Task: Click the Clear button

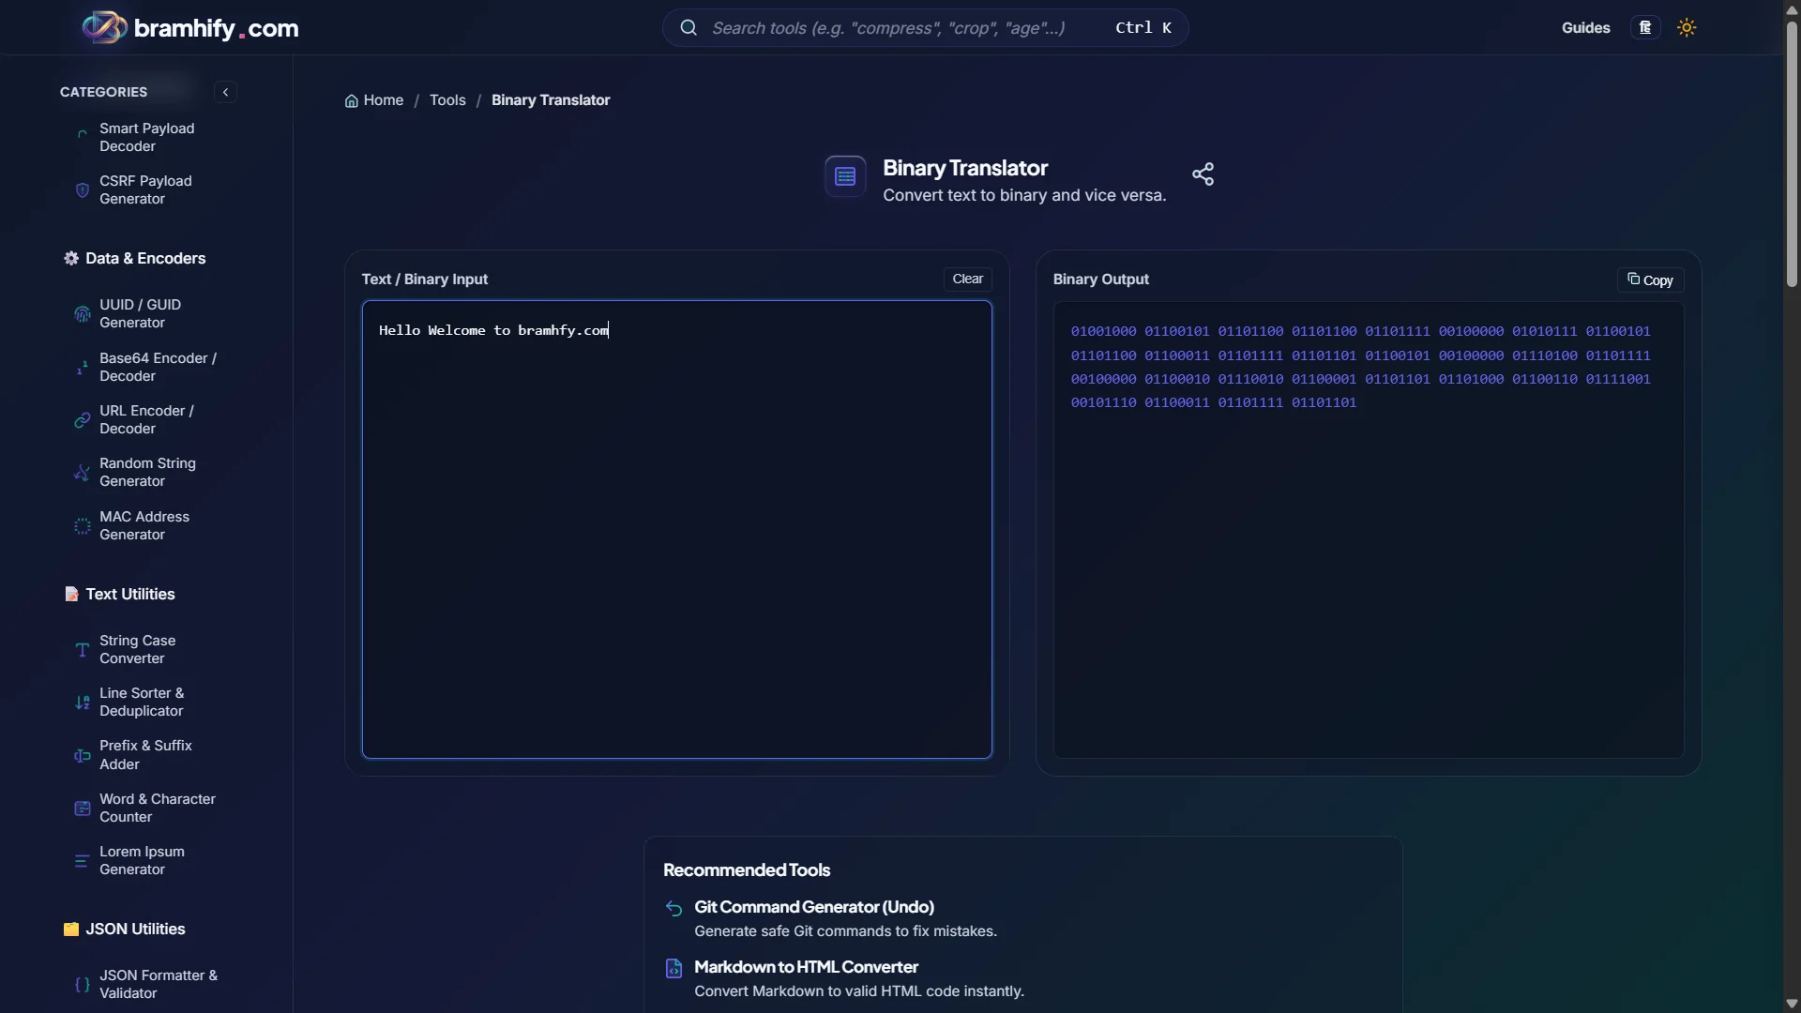Action: pyautogui.click(x=967, y=279)
